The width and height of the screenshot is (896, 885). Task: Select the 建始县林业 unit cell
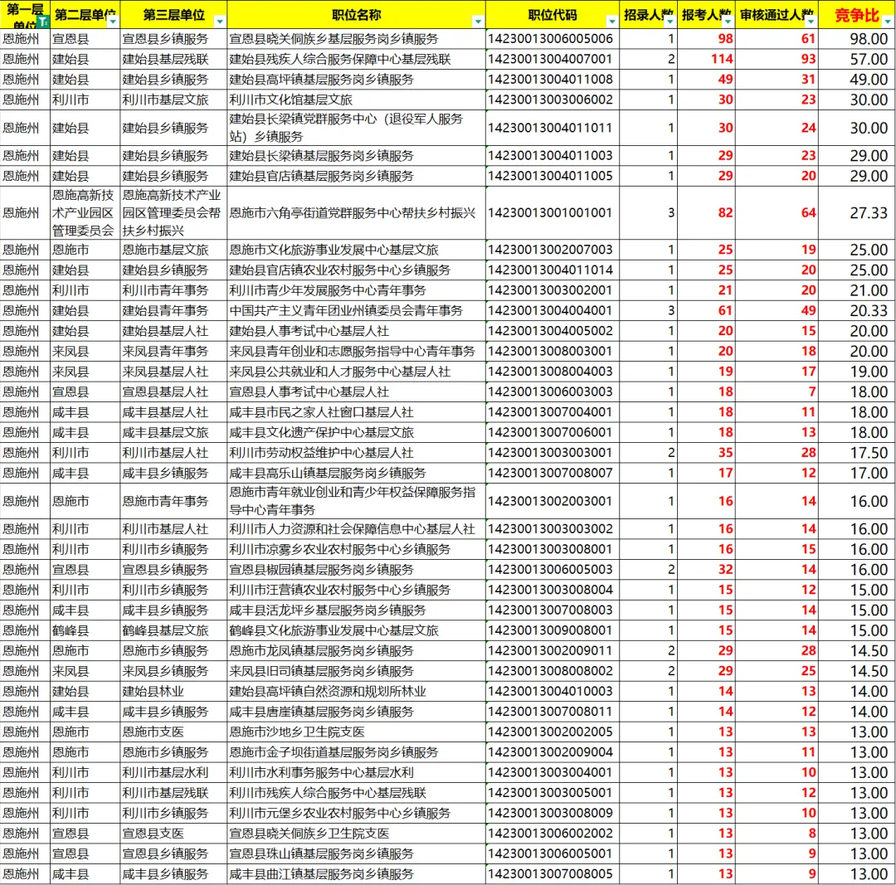(173, 691)
